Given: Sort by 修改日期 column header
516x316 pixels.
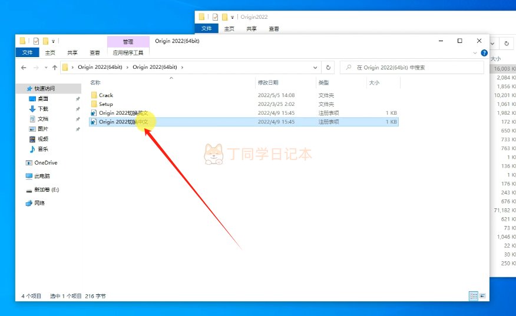Looking at the screenshot, I should [268, 82].
